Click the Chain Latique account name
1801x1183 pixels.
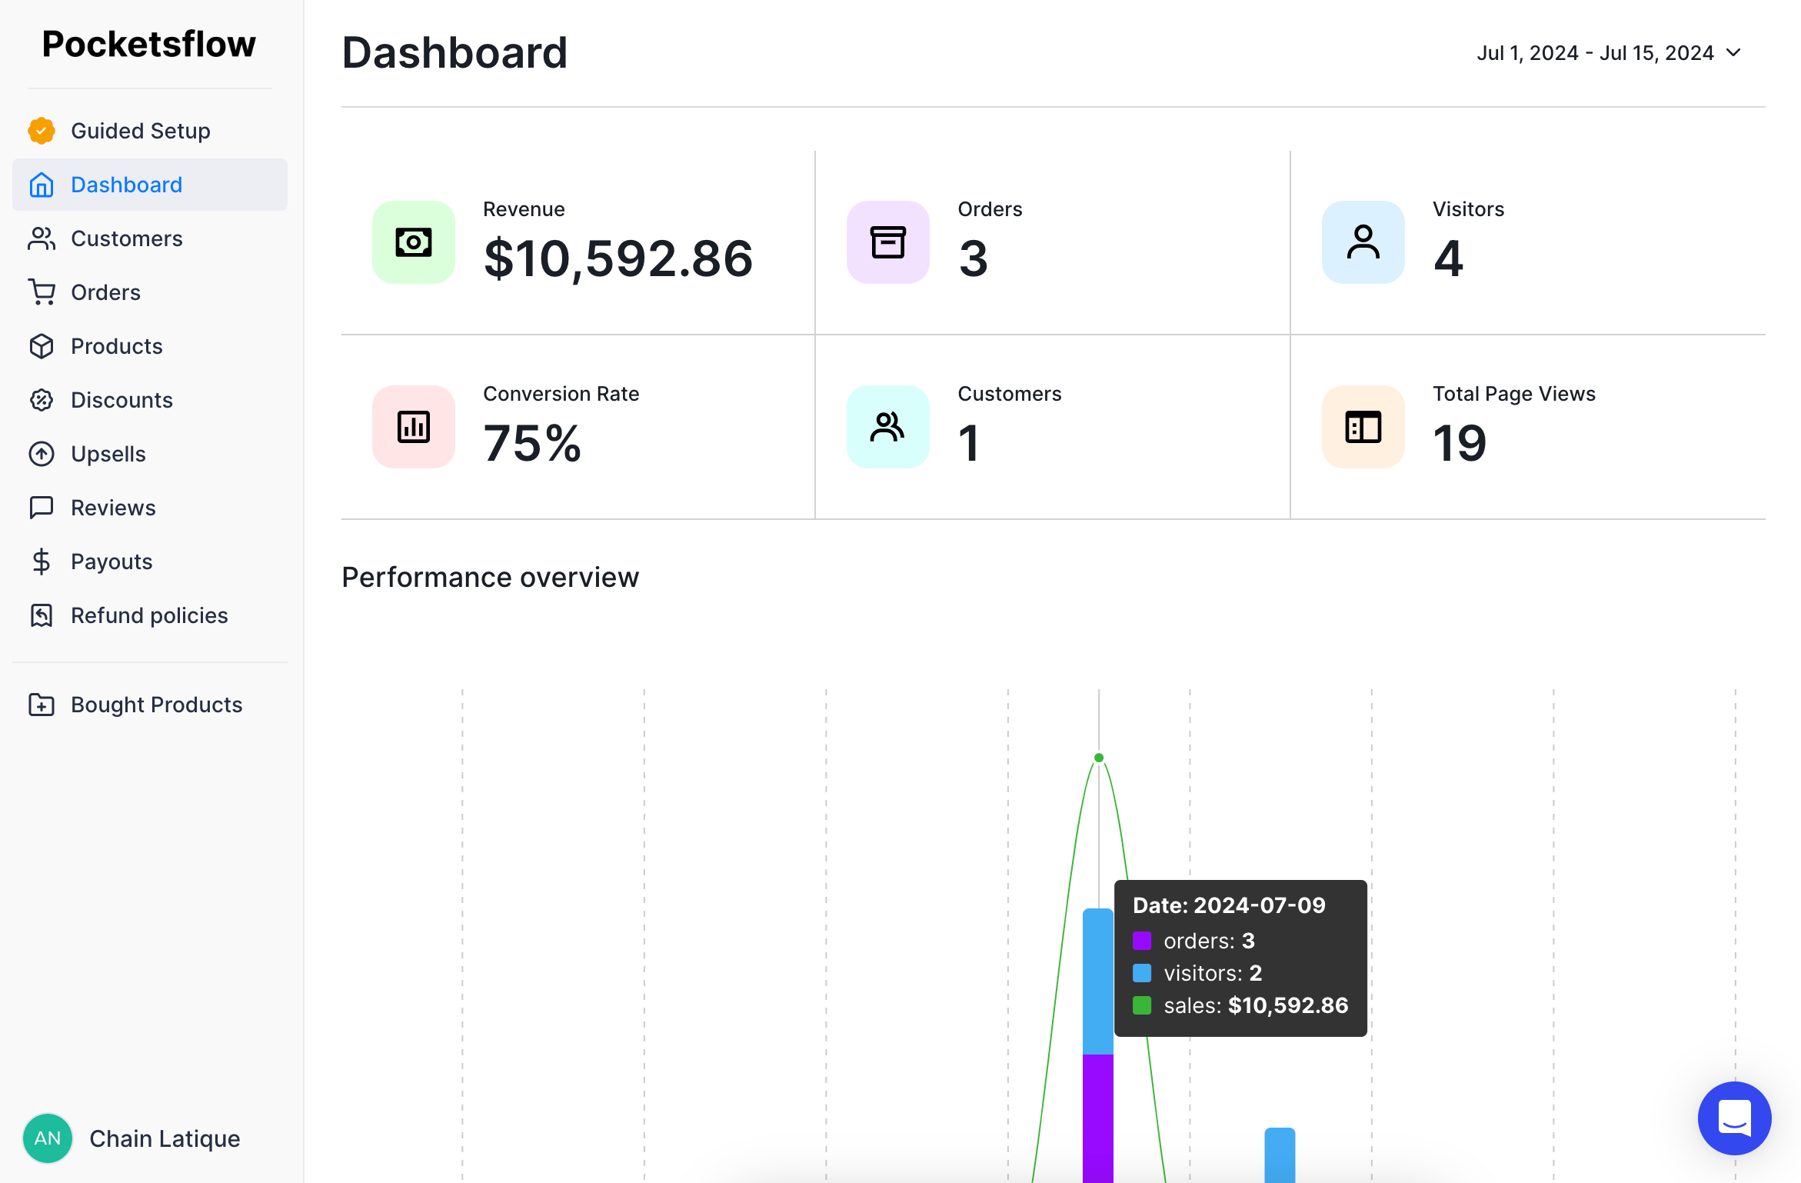coord(165,1138)
